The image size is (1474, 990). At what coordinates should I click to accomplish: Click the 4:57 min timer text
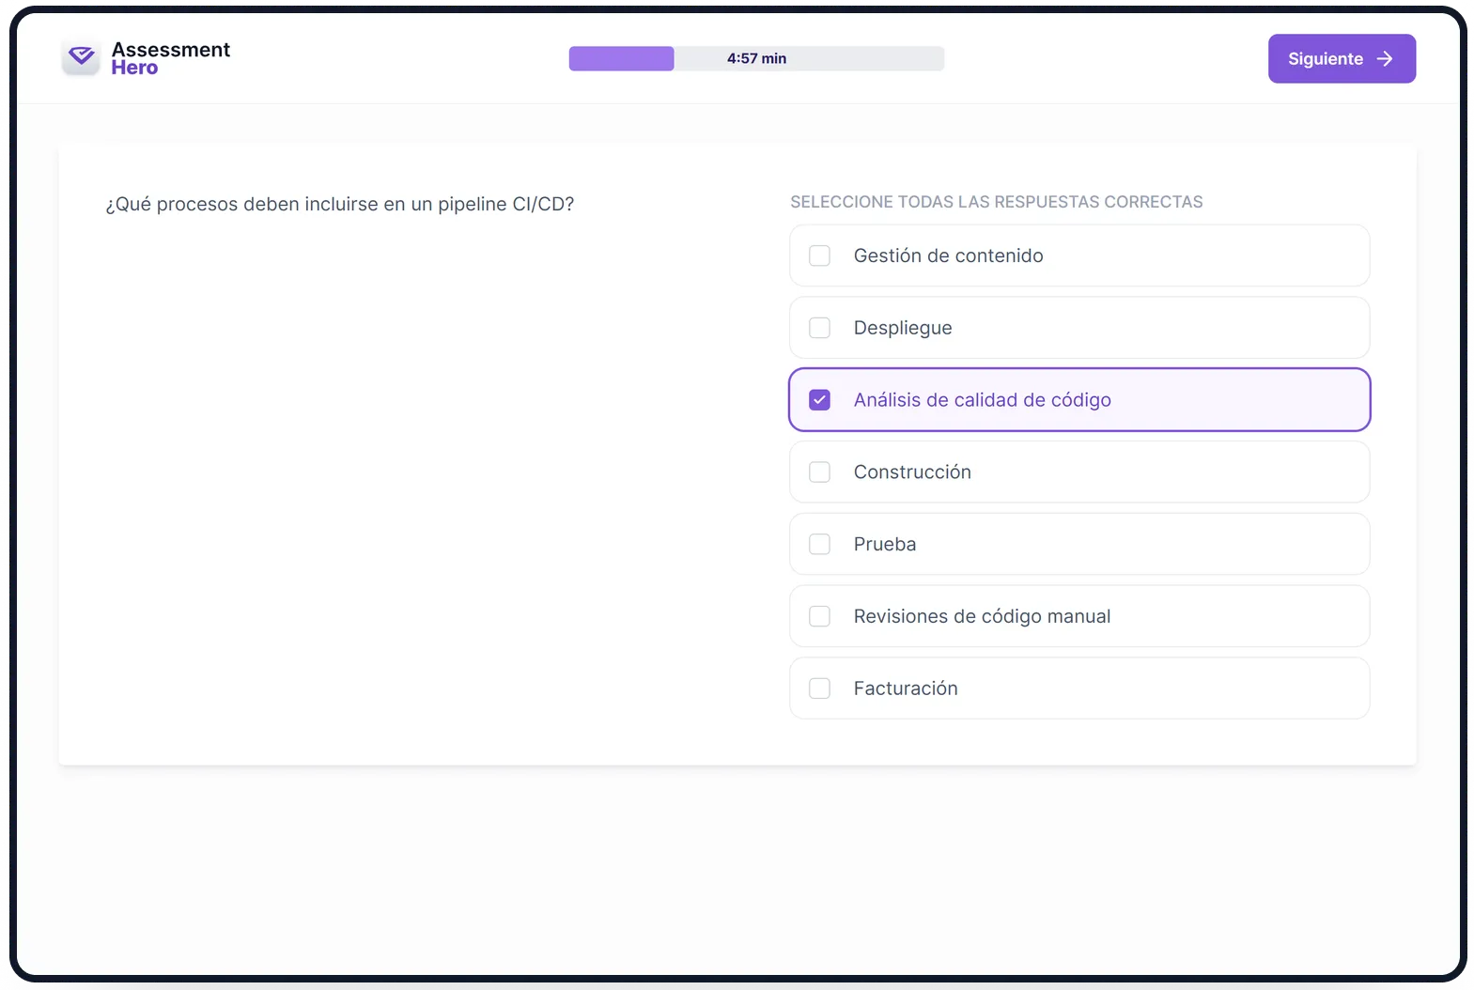point(756,58)
